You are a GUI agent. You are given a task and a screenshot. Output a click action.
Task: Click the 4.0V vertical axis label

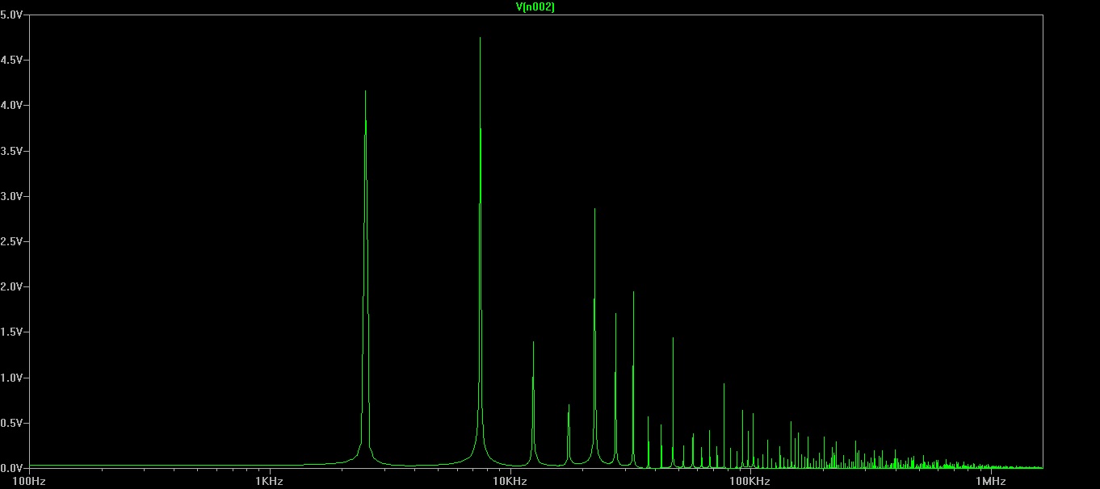[11, 105]
